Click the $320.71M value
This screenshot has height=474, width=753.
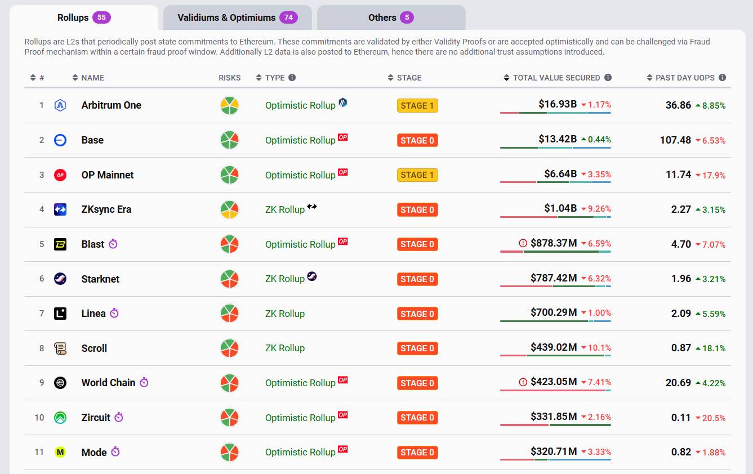(554, 451)
